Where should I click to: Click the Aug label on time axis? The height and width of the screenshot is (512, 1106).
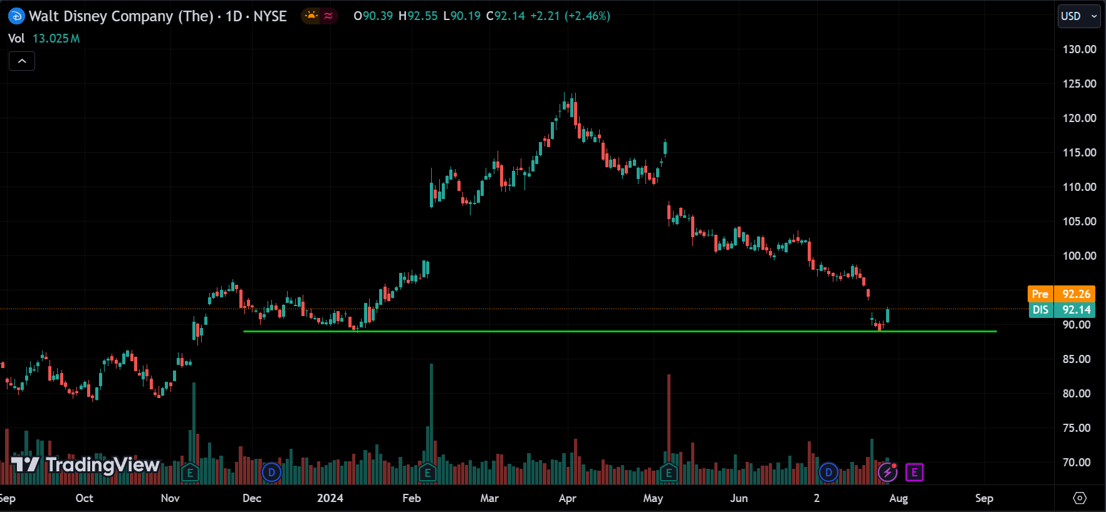click(899, 498)
